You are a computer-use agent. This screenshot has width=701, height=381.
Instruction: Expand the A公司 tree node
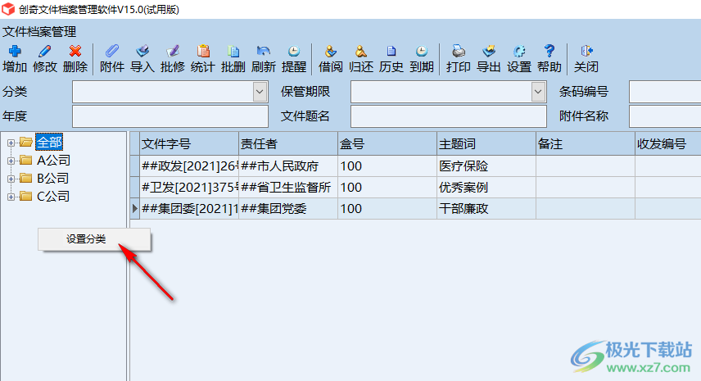[x=11, y=161]
